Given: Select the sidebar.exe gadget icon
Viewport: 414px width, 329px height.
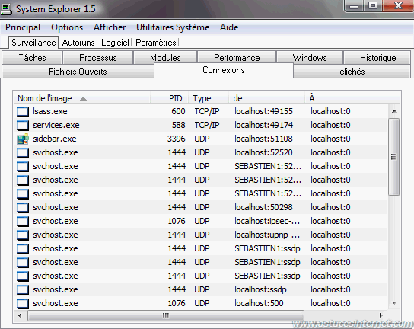Looking at the screenshot, I should (23, 139).
